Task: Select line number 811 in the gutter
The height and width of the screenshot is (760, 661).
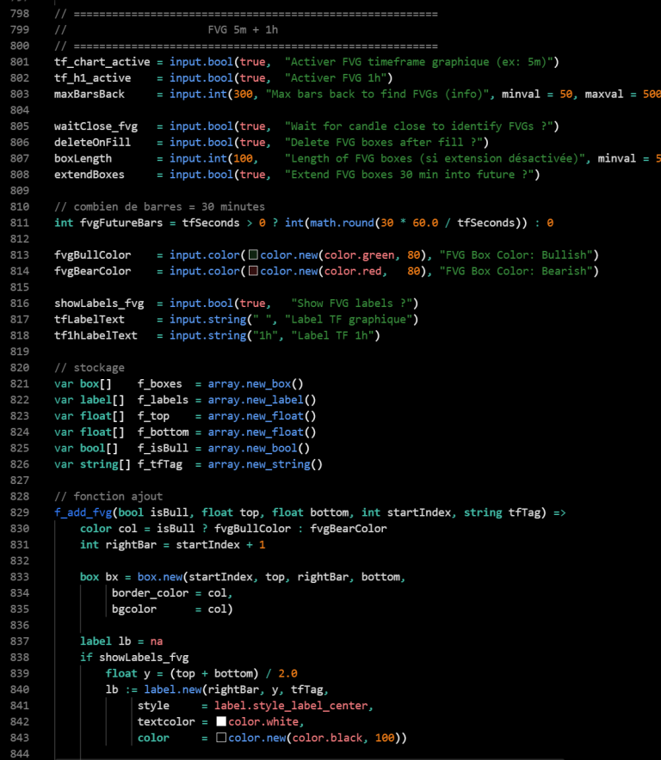Action: pos(17,223)
